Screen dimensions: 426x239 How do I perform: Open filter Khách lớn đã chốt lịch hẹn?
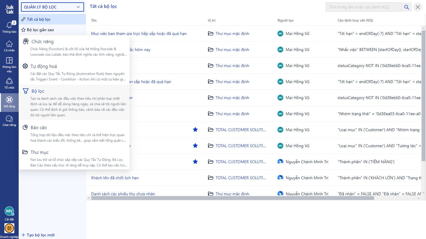point(115,178)
